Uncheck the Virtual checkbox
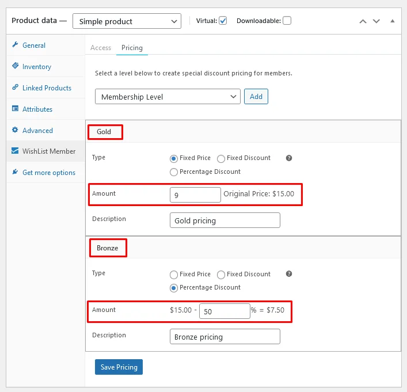The height and width of the screenshot is (392, 407). tap(223, 21)
